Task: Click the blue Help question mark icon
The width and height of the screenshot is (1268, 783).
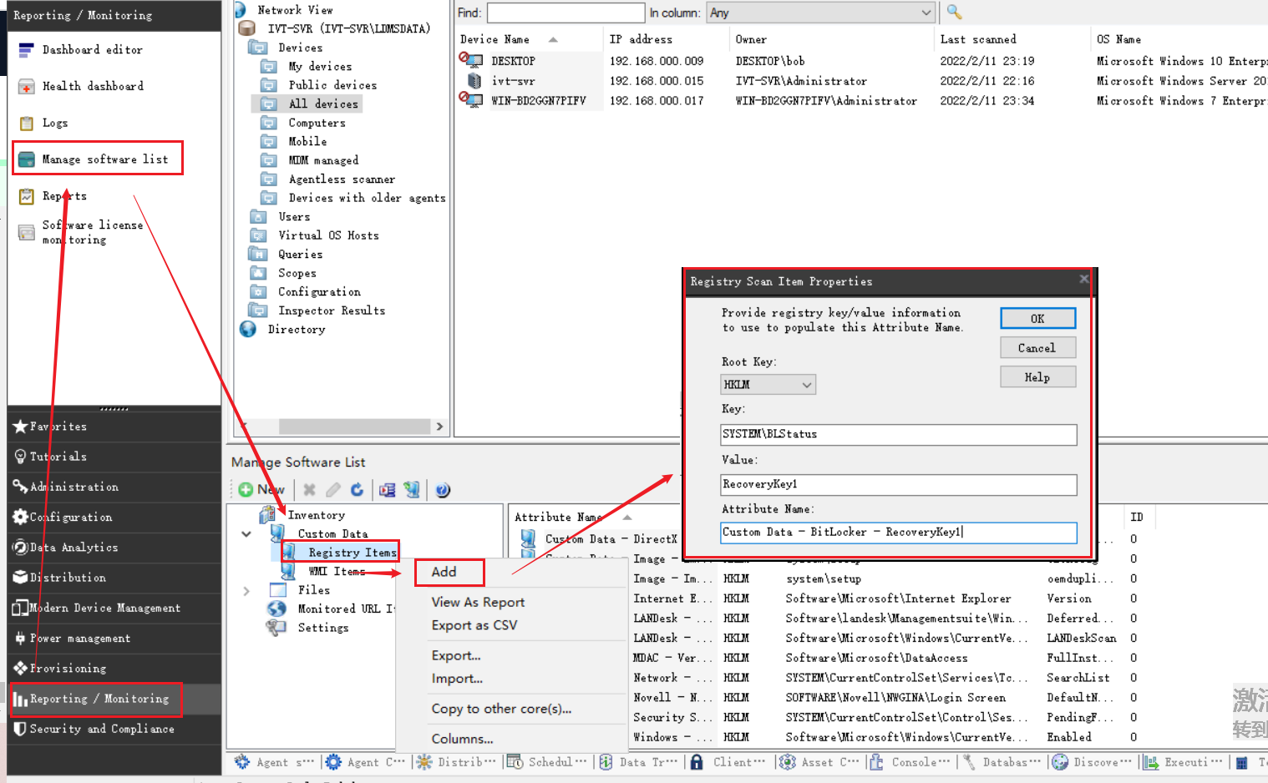Action: 443,490
